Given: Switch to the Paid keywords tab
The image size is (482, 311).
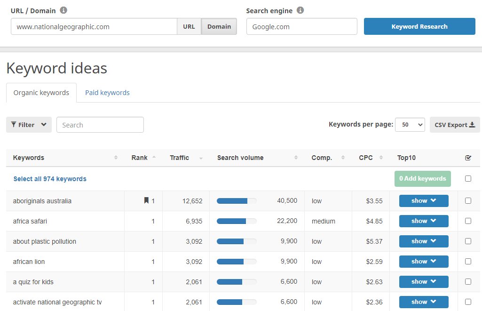Looking at the screenshot, I should (x=107, y=93).
